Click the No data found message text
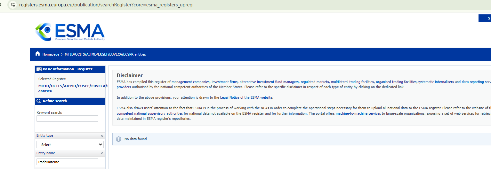Viewport: 491px width, 169px height. pyautogui.click(x=135, y=139)
